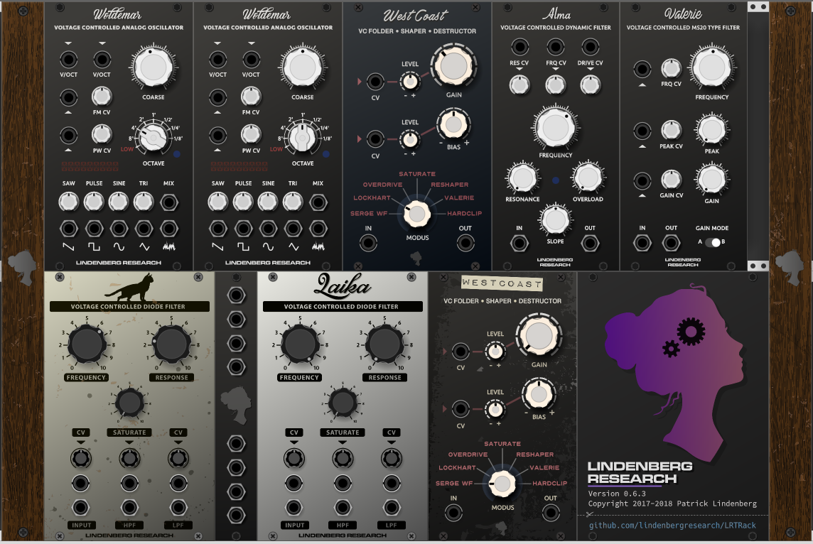Click the COARSE knob on left Woldemar oscillator

click(154, 68)
